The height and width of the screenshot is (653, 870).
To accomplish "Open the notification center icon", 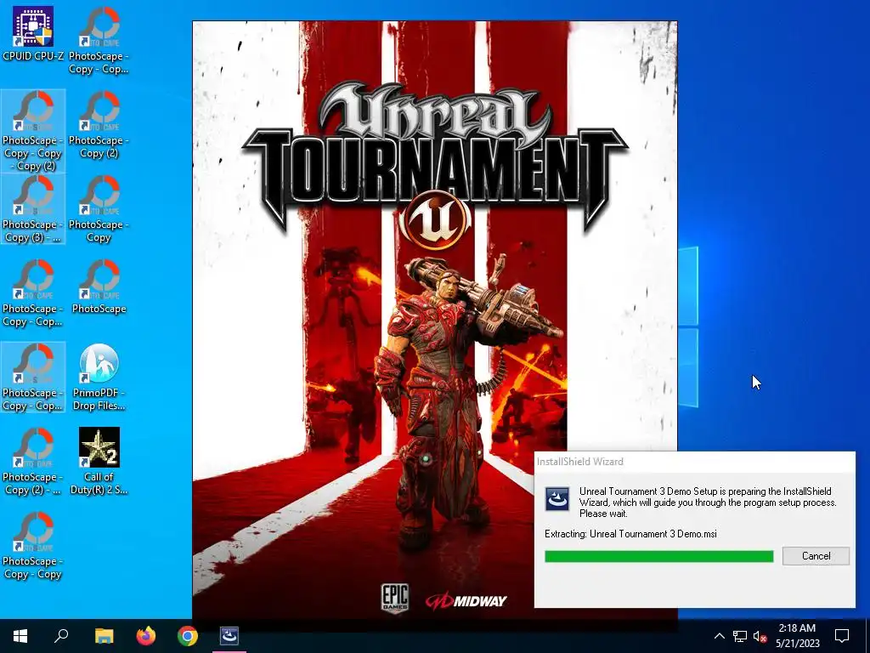I will 842,636.
